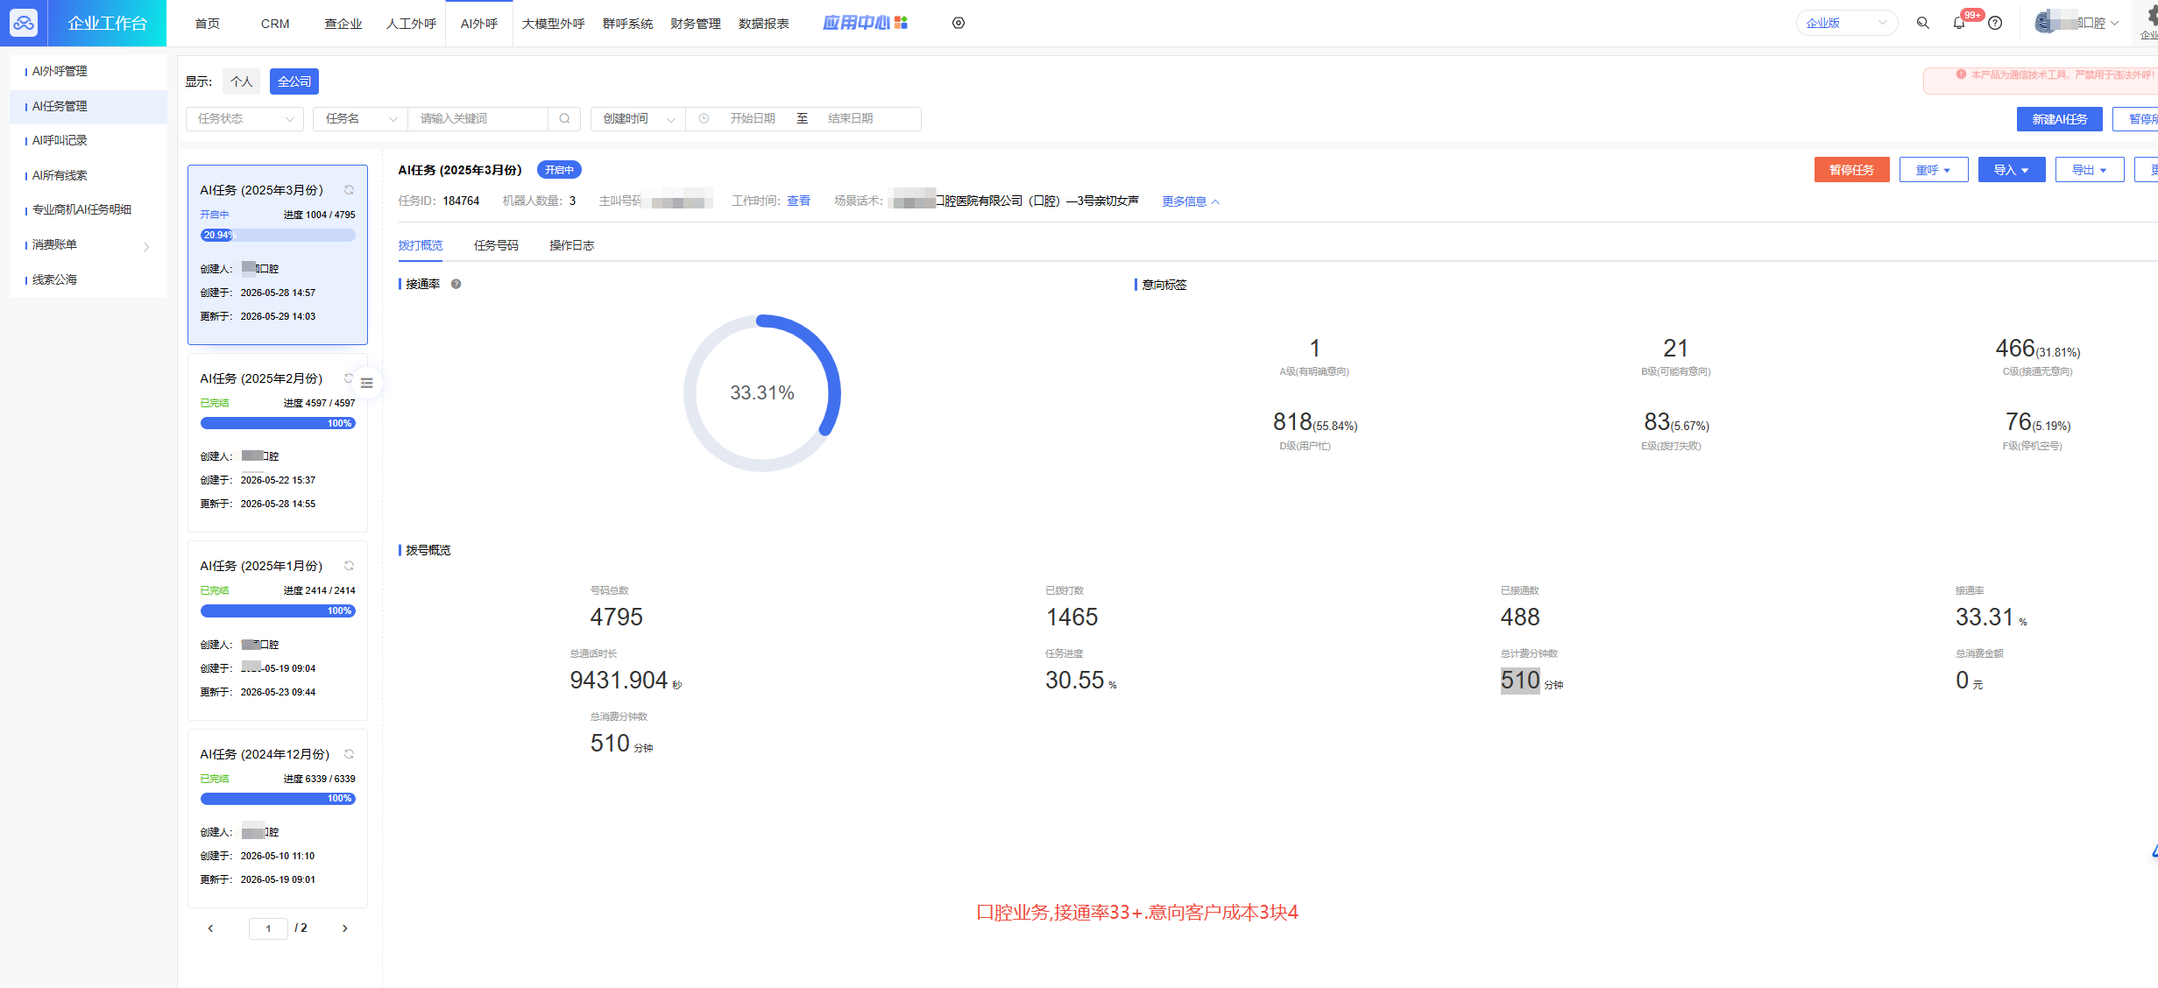
Task: Click the target icon after 应用中心
Action: coord(959,23)
